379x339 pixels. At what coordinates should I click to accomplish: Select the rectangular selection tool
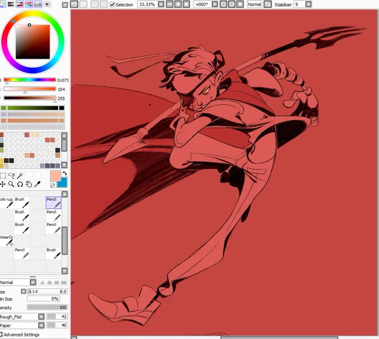[3, 176]
